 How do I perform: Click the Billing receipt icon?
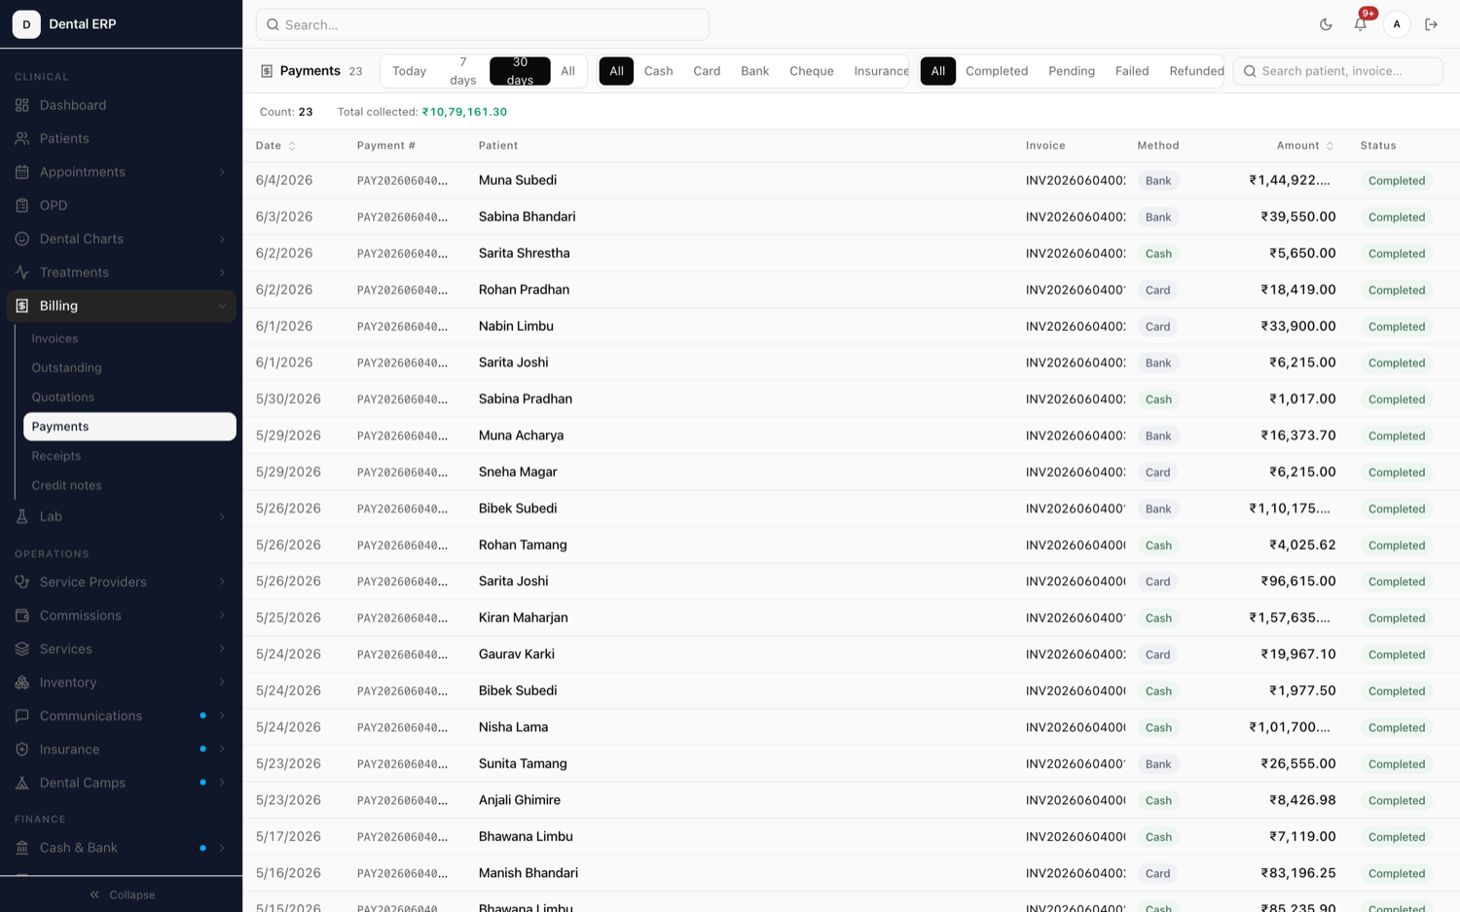point(22,306)
